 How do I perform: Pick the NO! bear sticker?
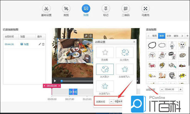tap(172, 55)
